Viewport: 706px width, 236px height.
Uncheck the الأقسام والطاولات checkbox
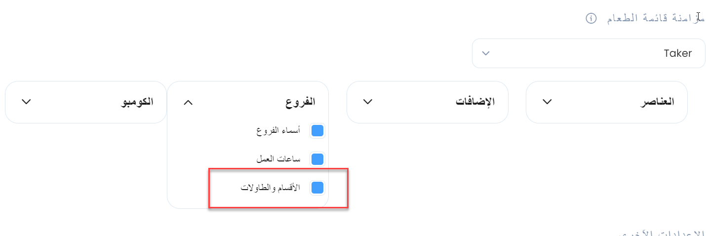point(317,188)
